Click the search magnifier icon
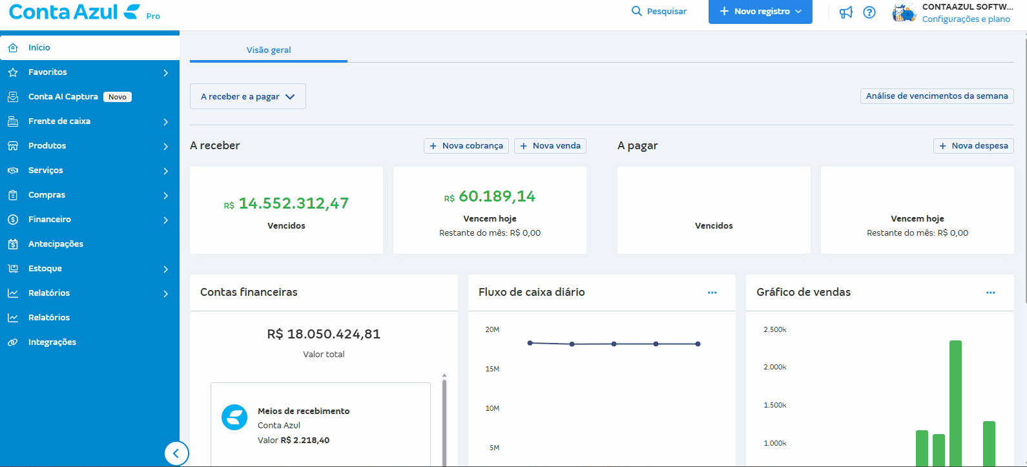This screenshot has width=1027, height=467. pos(637,12)
